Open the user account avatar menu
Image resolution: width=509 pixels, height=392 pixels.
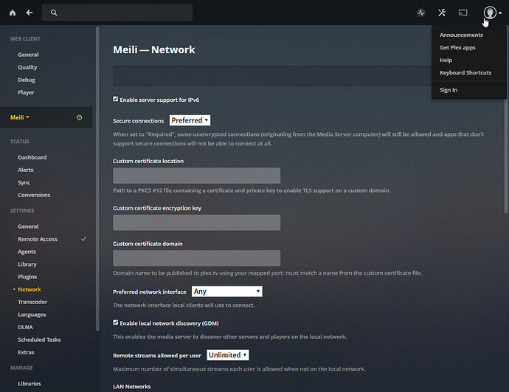490,13
